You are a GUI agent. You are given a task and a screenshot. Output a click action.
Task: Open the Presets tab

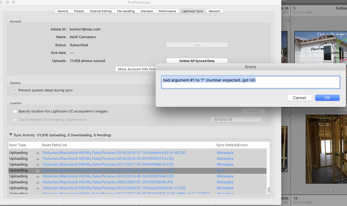pyautogui.click(x=79, y=11)
